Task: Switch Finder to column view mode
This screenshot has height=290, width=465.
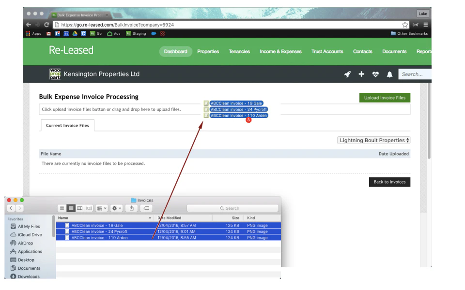Action: (x=80, y=208)
